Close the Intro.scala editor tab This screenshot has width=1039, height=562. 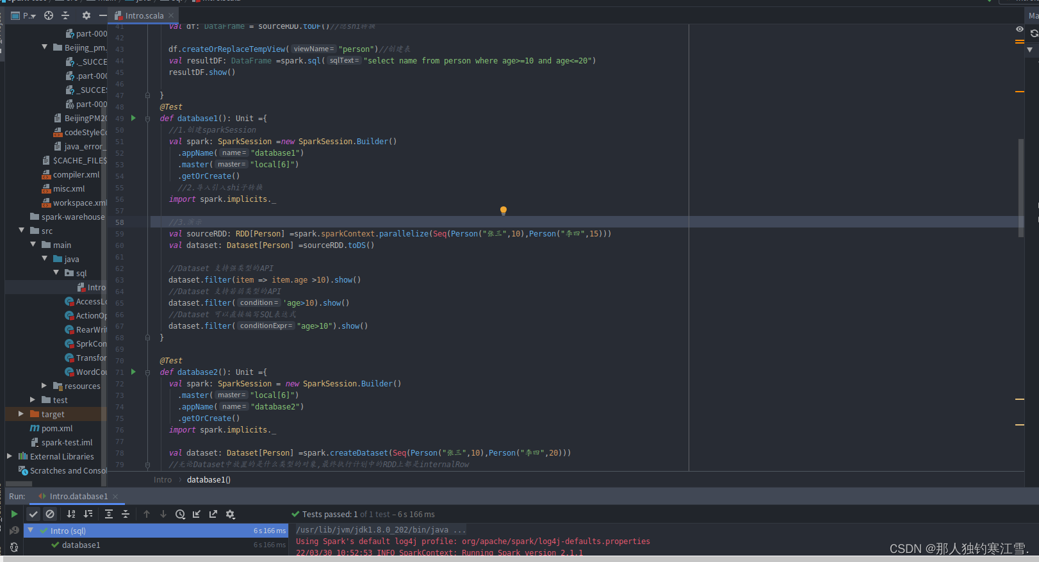[x=171, y=15]
